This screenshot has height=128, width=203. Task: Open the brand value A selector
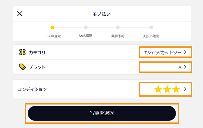180,68
